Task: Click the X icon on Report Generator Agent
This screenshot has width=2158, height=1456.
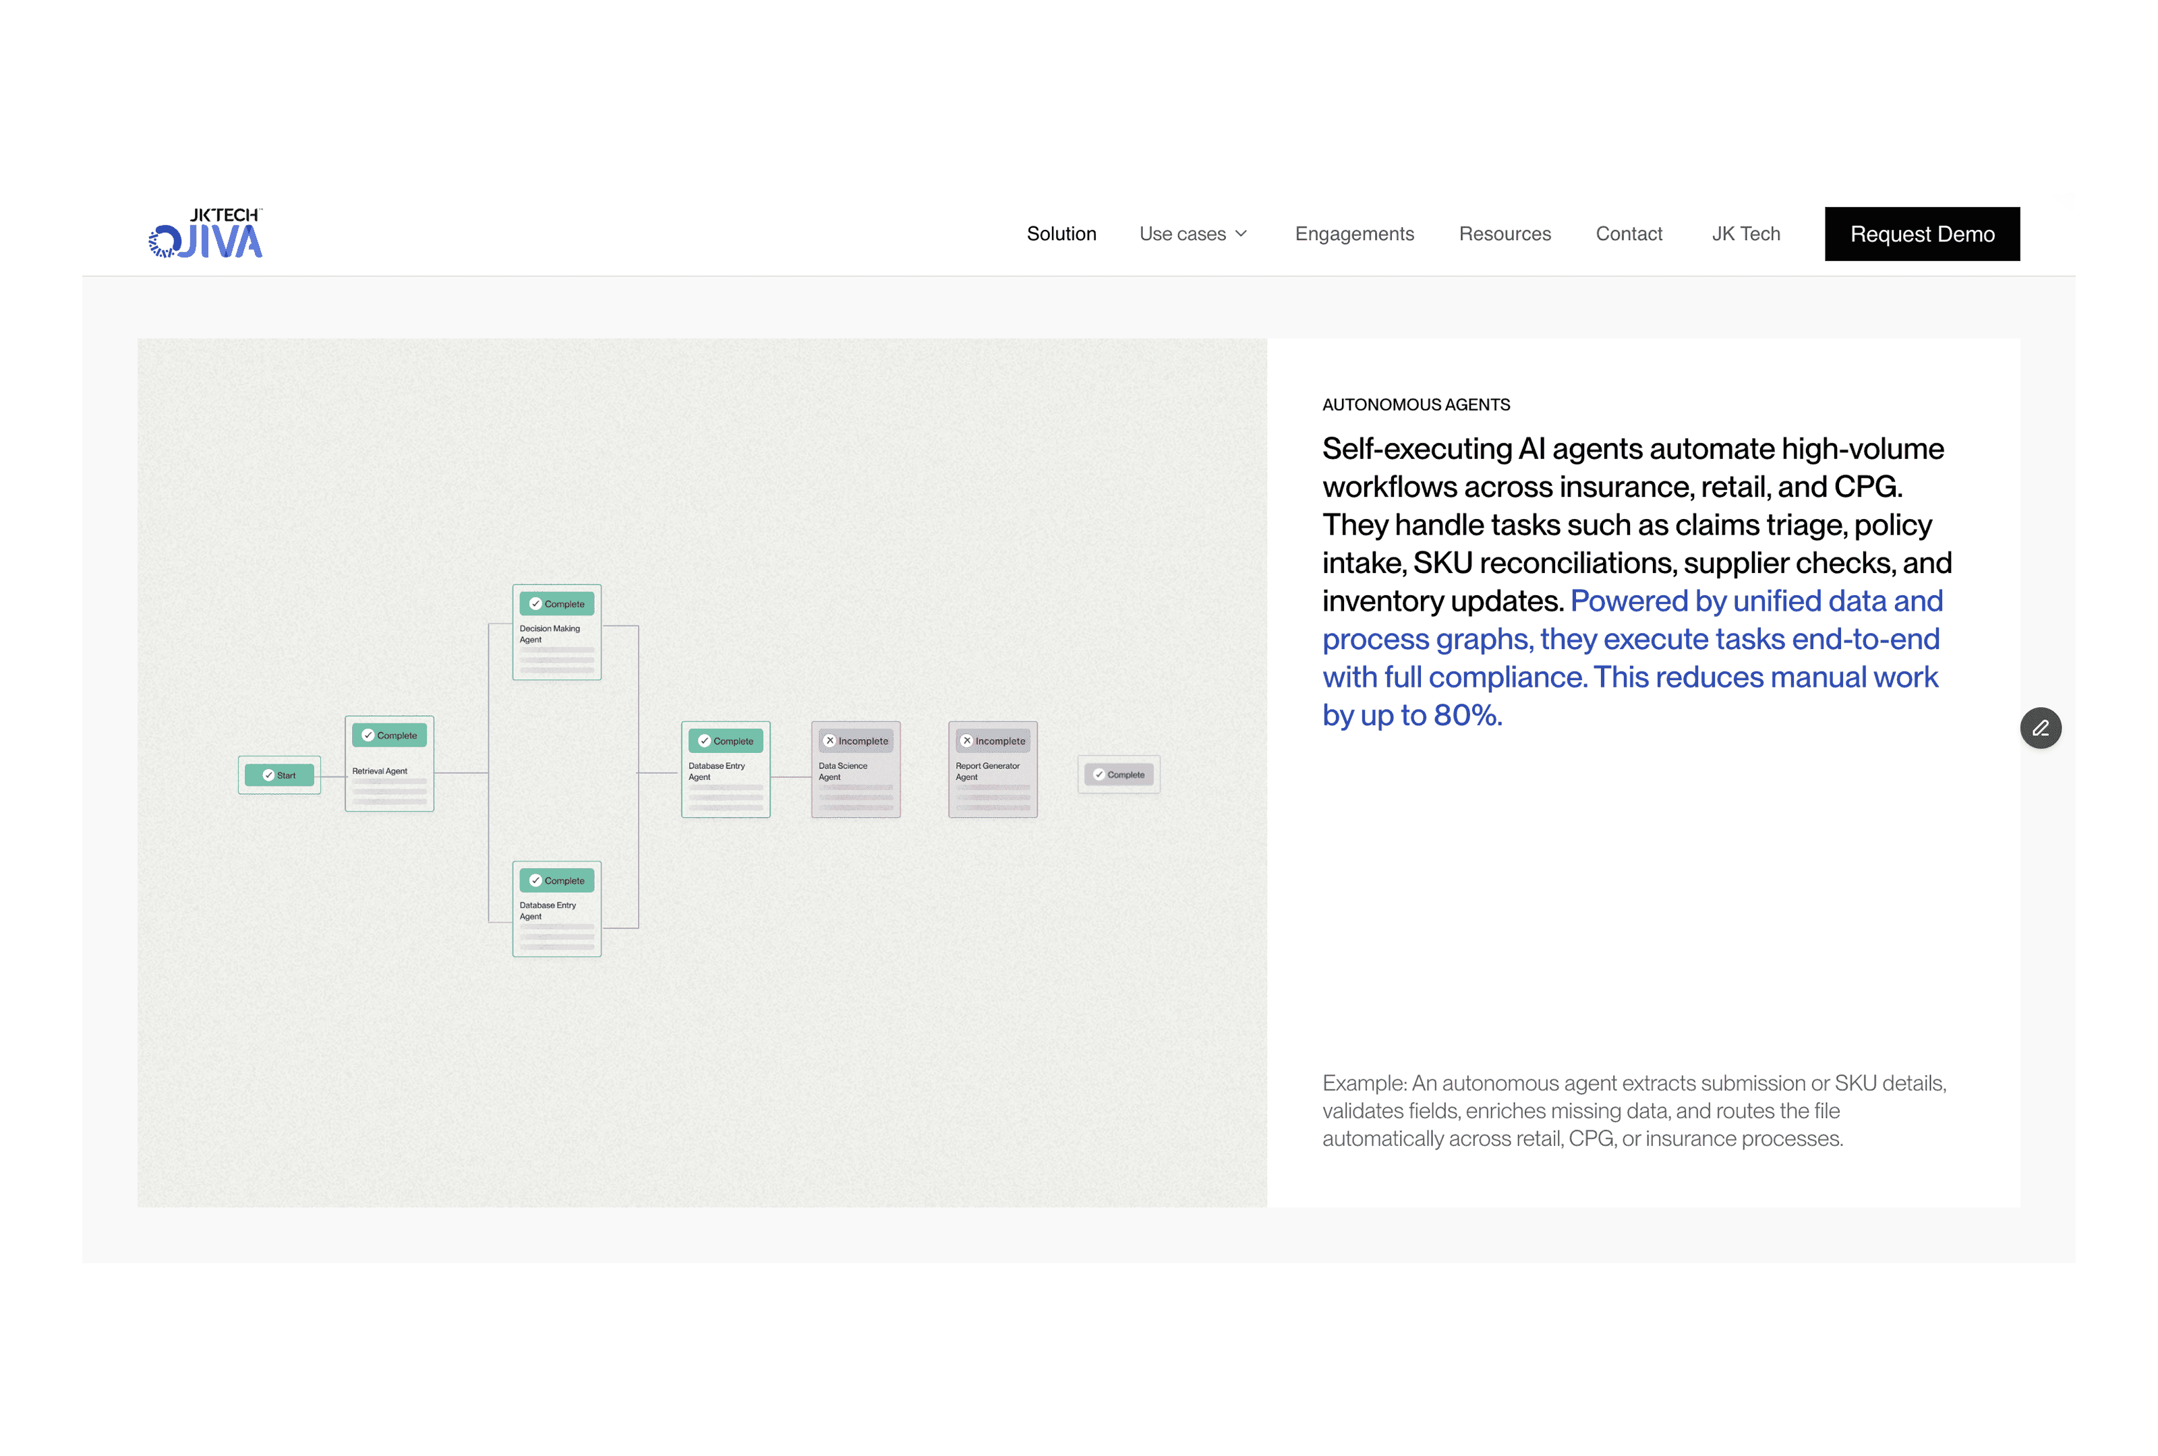Action: click(x=966, y=741)
